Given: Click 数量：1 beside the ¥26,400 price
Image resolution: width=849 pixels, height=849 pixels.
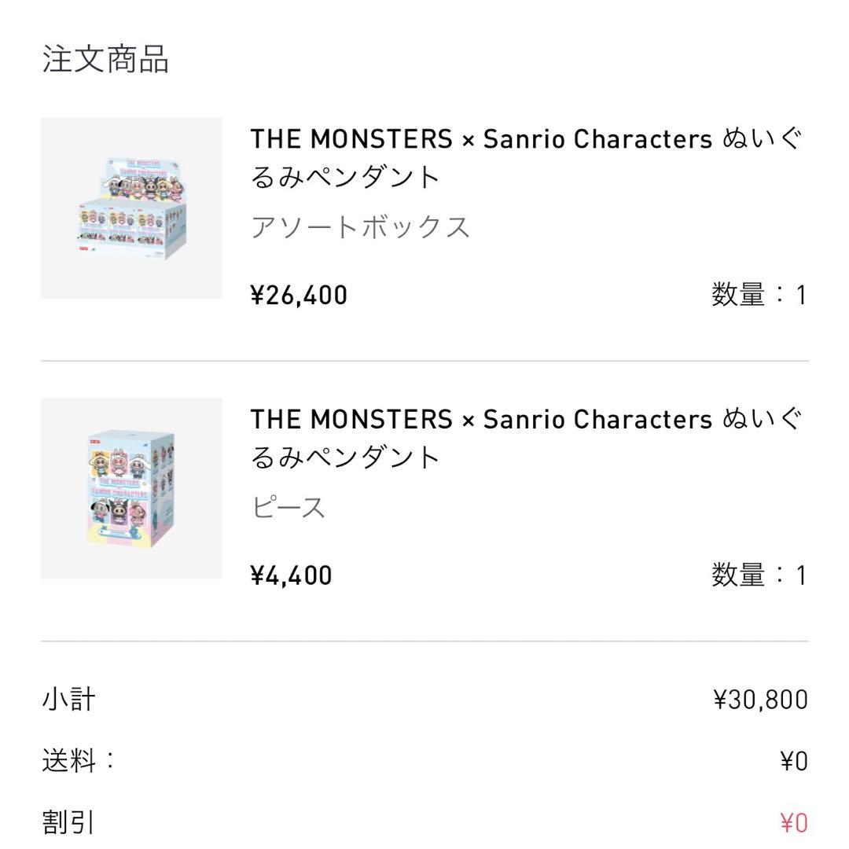Looking at the screenshot, I should pos(759,296).
